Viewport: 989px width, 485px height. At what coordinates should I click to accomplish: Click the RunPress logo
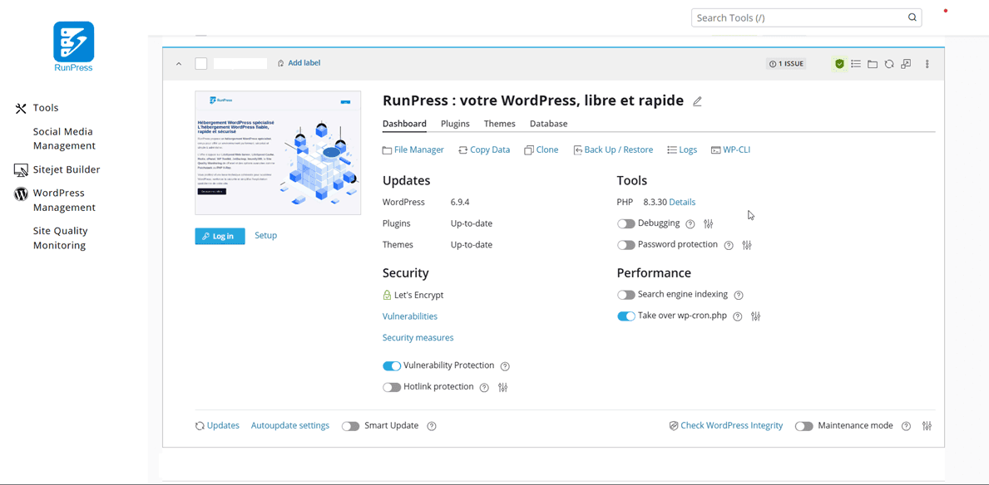pyautogui.click(x=74, y=46)
